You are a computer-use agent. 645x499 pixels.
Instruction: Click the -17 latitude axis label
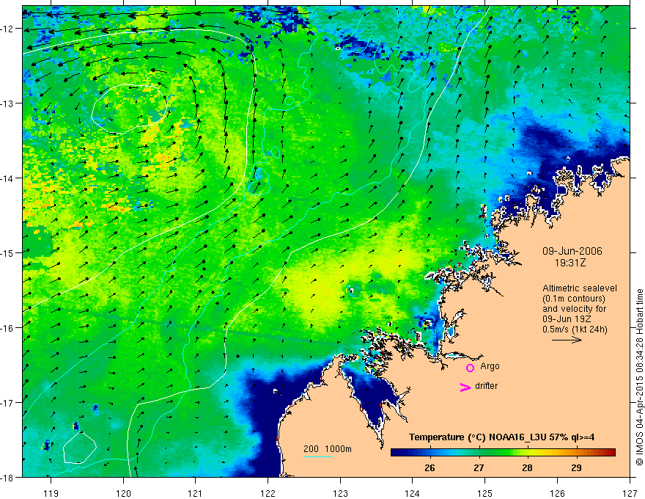pos(8,402)
